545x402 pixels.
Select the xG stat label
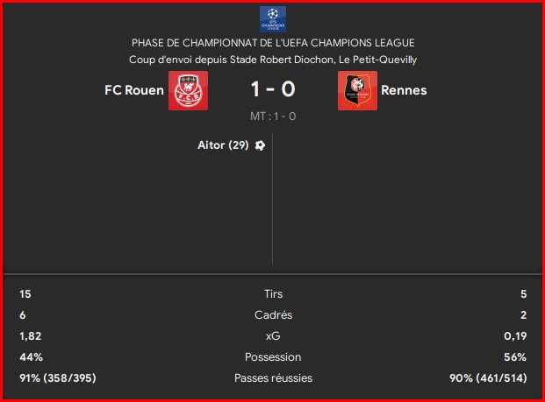point(273,336)
